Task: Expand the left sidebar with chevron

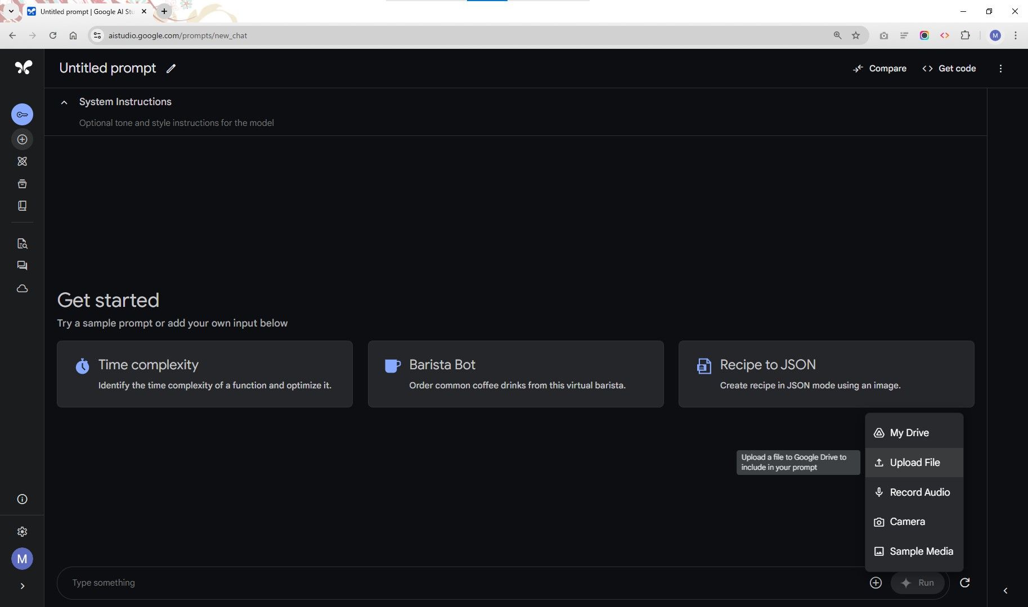Action: click(x=22, y=586)
